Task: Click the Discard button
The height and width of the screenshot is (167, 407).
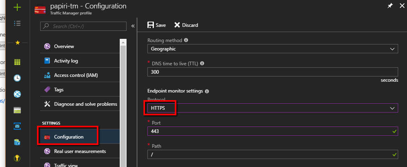Action: tap(186, 25)
